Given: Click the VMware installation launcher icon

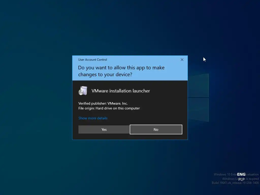Looking at the screenshot, I should [x=83, y=91].
